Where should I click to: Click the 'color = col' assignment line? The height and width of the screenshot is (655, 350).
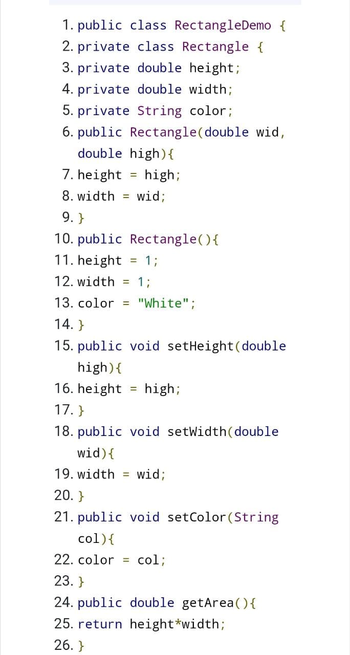click(x=122, y=560)
